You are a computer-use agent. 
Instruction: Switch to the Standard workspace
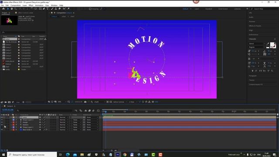tap(208, 9)
